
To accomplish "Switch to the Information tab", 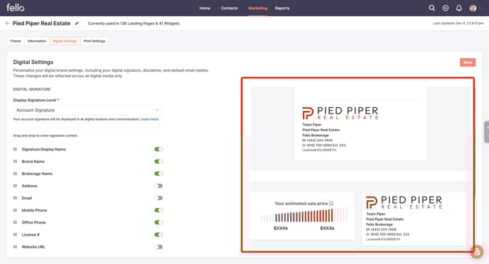I will click(x=36, y=41).
